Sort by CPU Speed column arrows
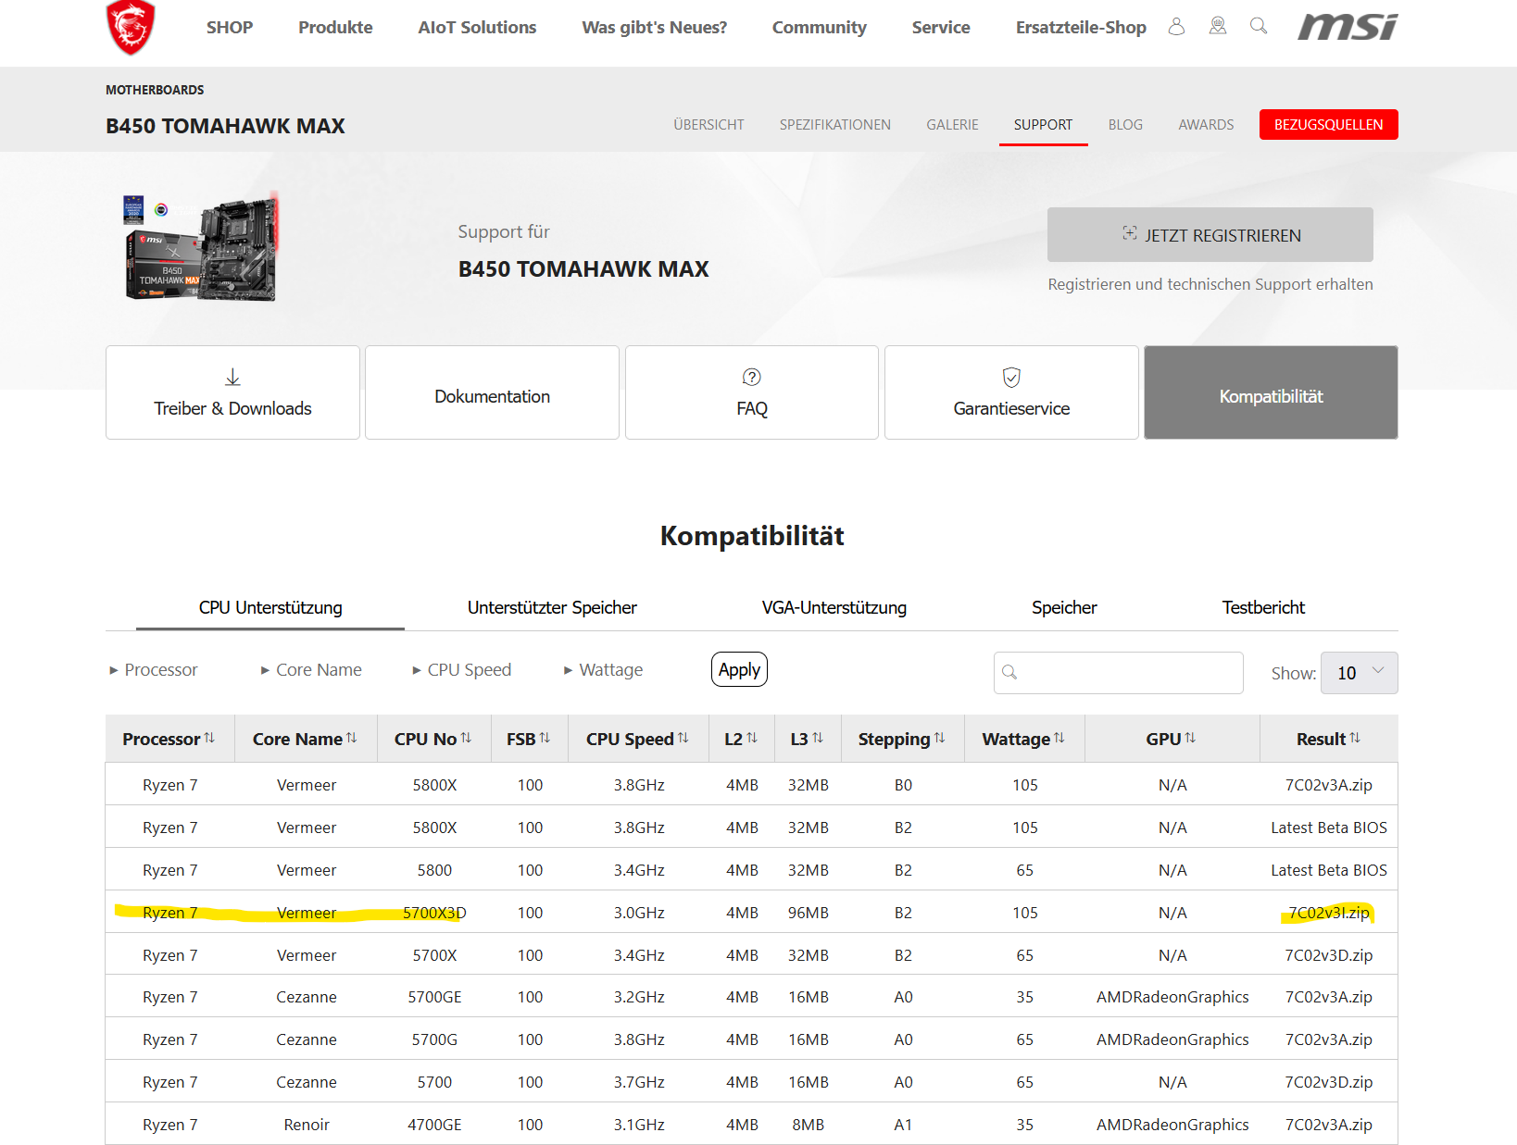Screen dimensions: 1517x1145 tap(683, 738)
